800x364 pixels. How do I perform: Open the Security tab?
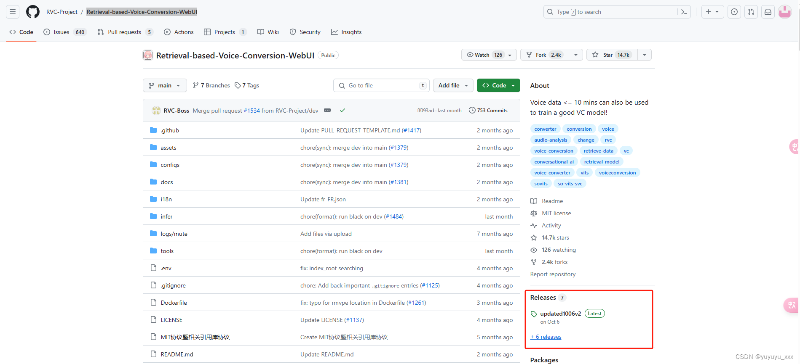[x=305, y=32]
